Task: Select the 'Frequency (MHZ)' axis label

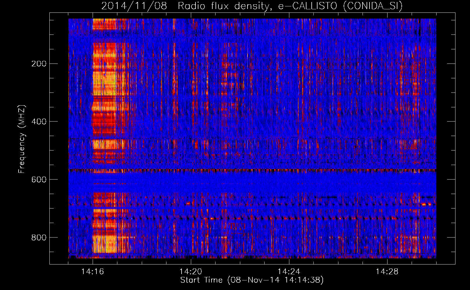Action: tap(22, 139)
